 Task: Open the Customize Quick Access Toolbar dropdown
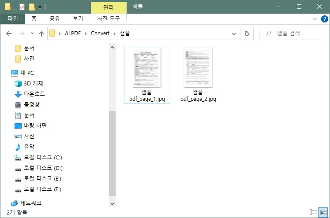[40, 7]
